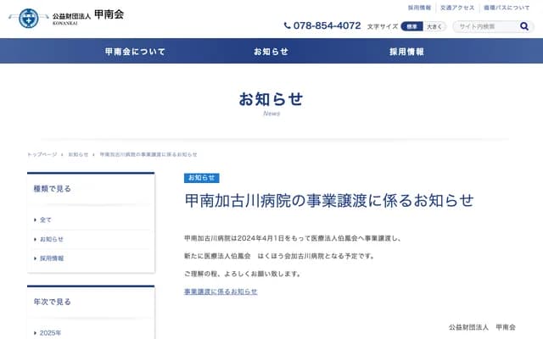The width and height of the screenshot is (543, 339).
Task: Click the 公益財団法人 甲南会 site title
Action: pos(88,15)
